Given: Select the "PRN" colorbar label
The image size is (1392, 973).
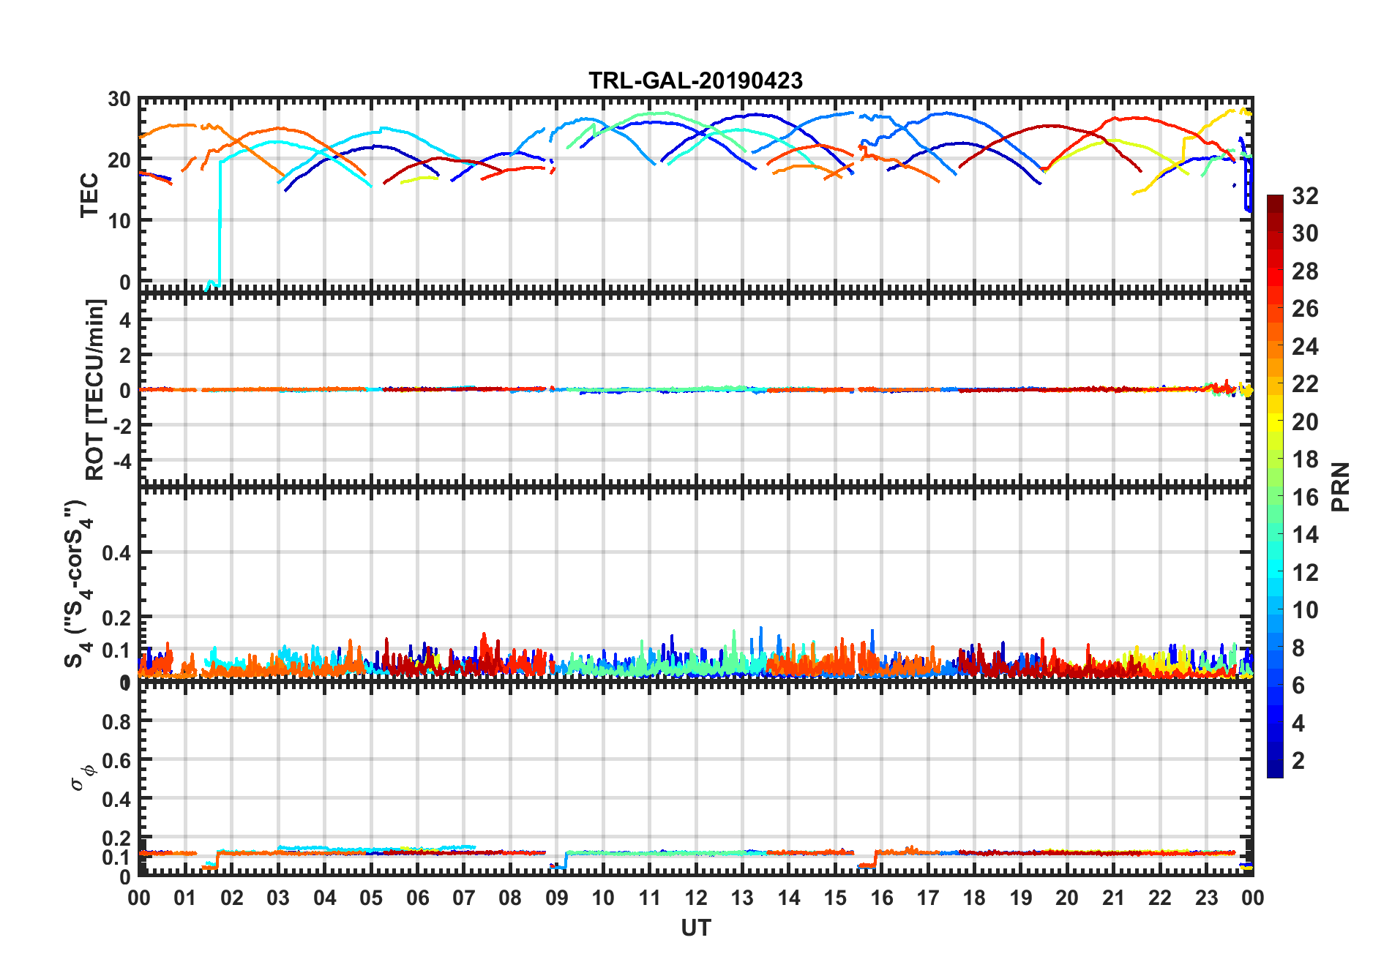Looking at the screenshot, I should point(1341,487).
